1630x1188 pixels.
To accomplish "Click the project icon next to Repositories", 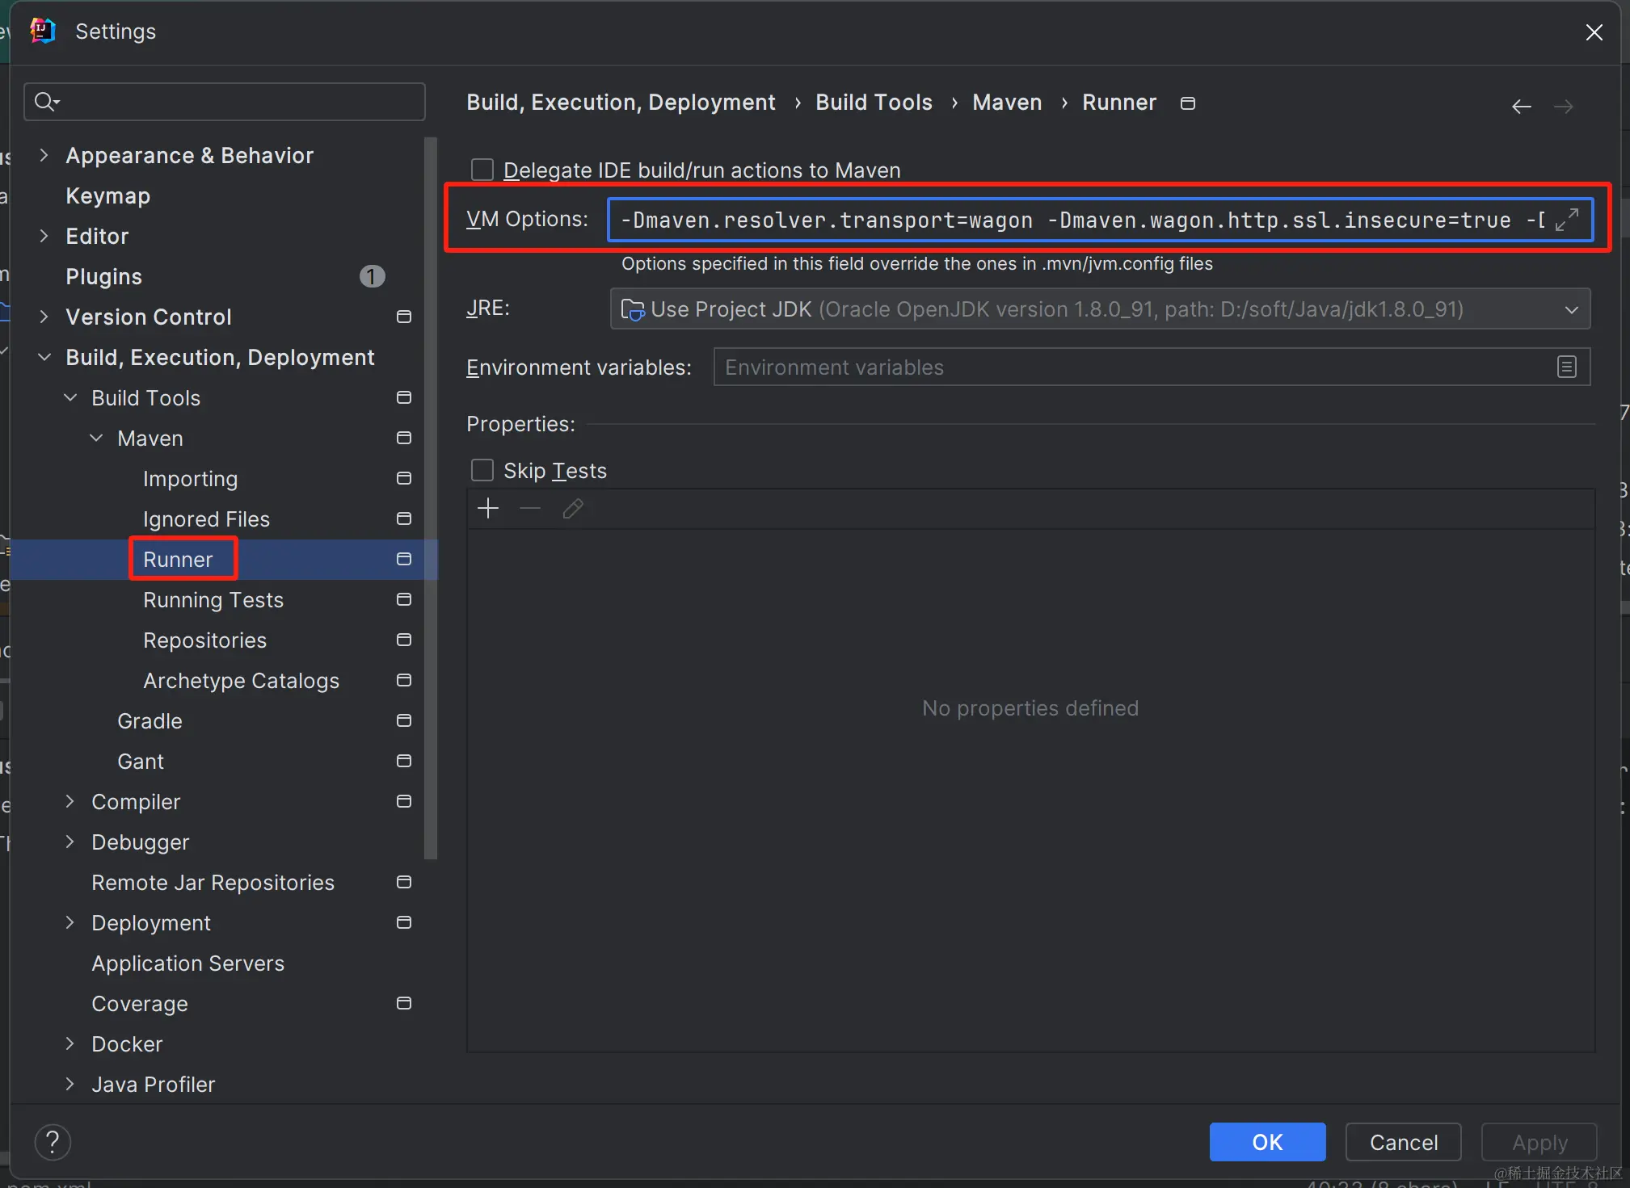I will tap(404, 640).
